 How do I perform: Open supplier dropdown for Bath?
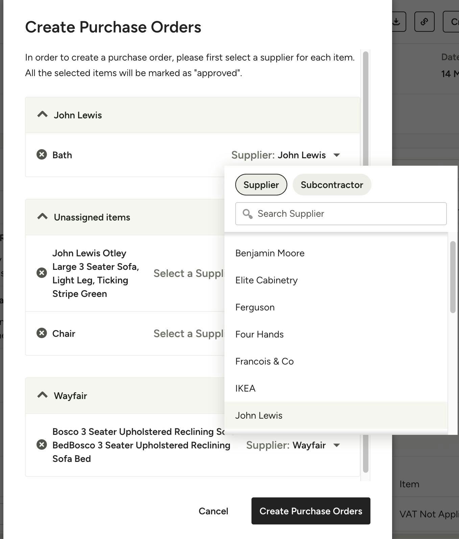pos(286,155)
